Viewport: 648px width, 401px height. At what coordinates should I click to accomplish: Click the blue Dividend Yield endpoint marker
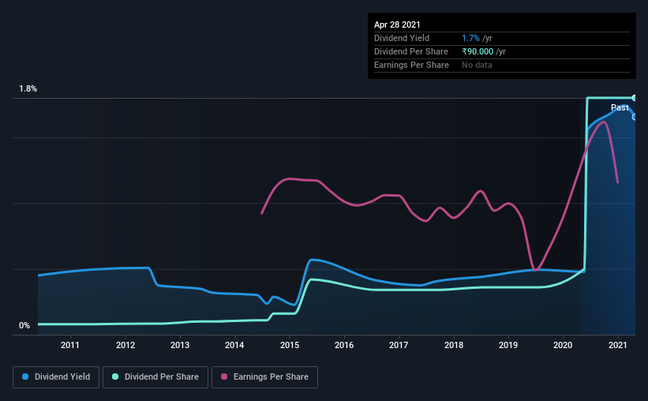click(x=634, y=118)
